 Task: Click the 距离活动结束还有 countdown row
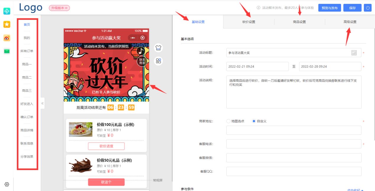click(x=106, y=107)
